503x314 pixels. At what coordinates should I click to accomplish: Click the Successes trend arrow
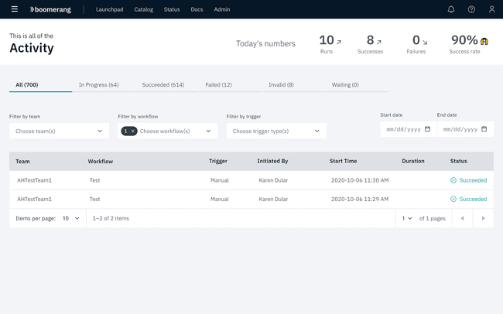point(379,42)
